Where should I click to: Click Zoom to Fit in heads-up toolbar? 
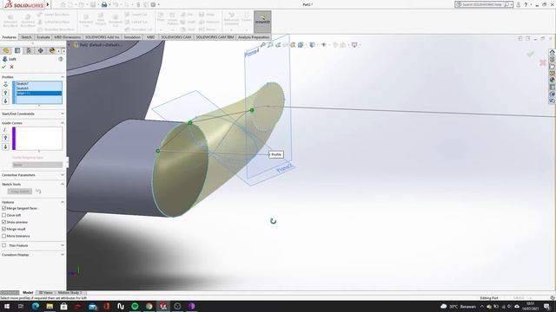pyautogui.click(x=262, y=45)
